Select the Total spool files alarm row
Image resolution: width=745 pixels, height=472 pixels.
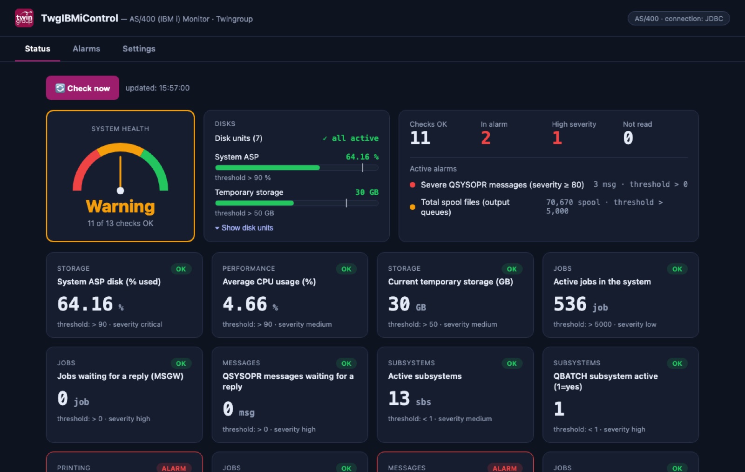tap(549, 207)
